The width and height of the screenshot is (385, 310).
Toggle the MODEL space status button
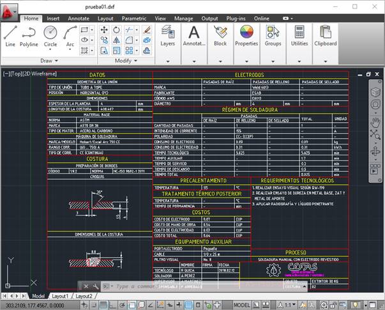coord(242,305)
